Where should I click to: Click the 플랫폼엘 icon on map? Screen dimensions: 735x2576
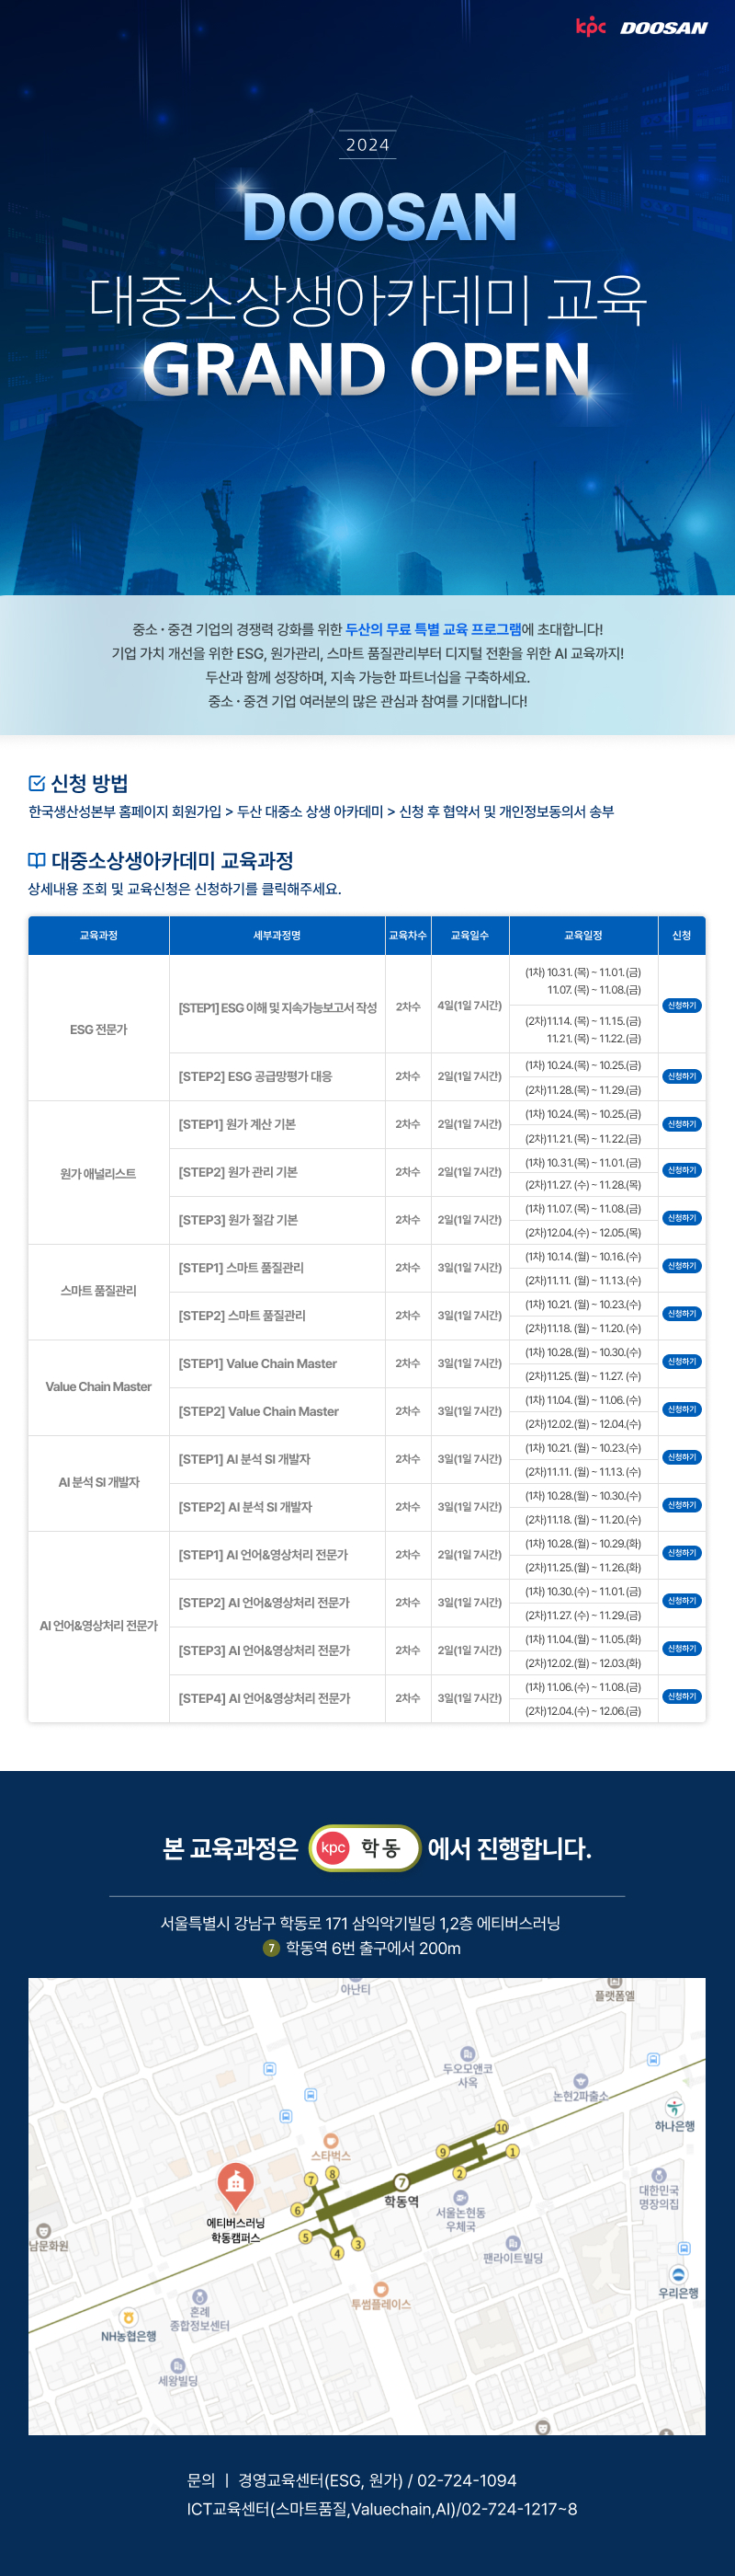(x=616, y=1982)
